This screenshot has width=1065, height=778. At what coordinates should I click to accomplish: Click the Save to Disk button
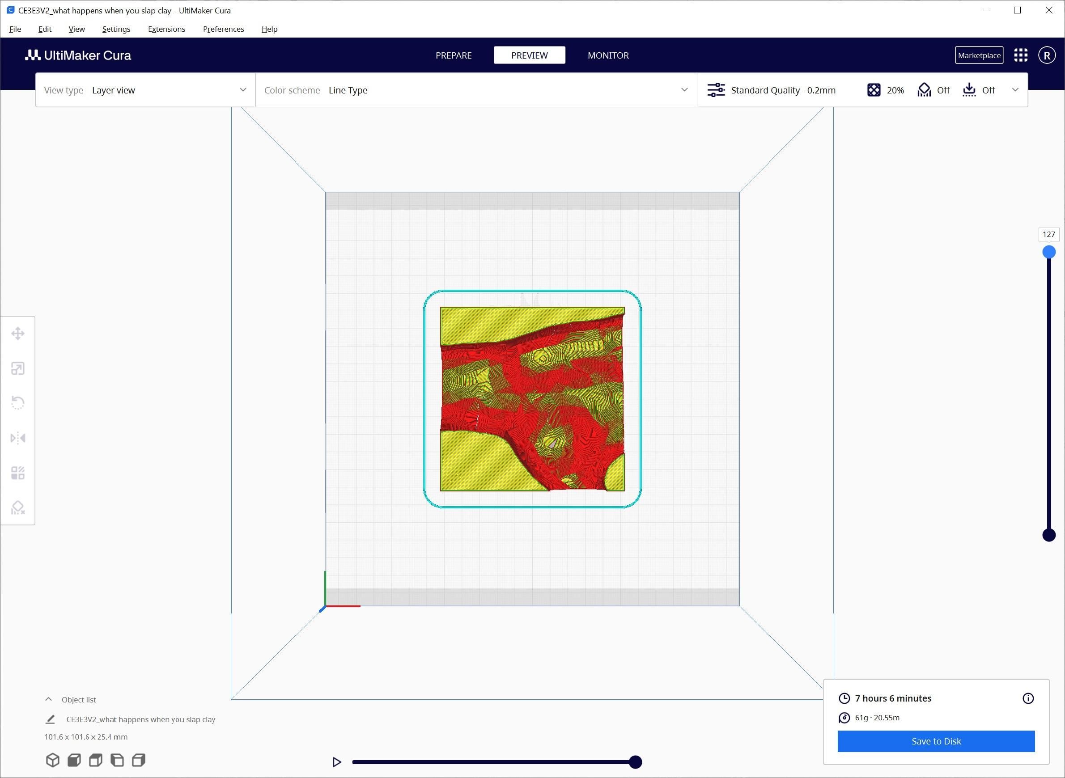point(935,741)
